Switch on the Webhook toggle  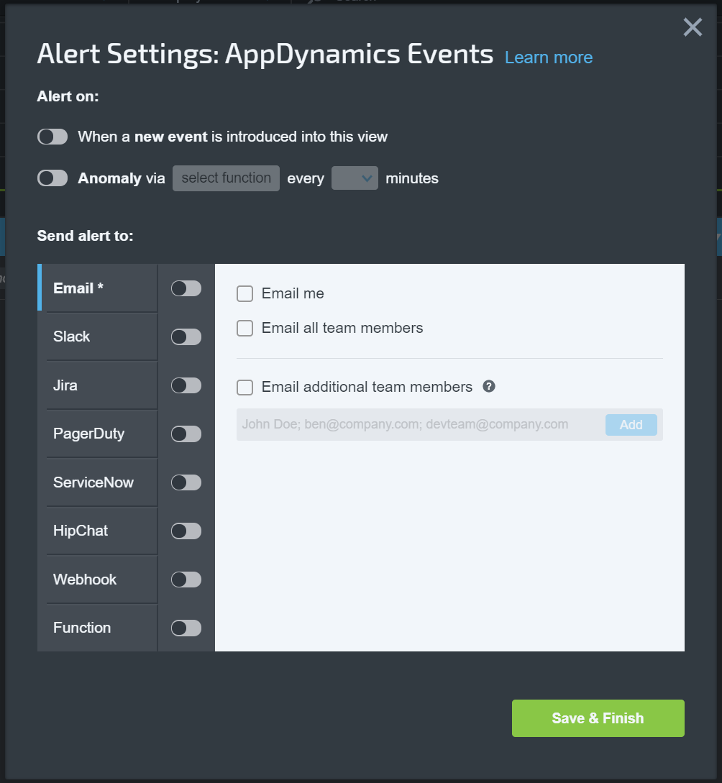pos(186,580)
